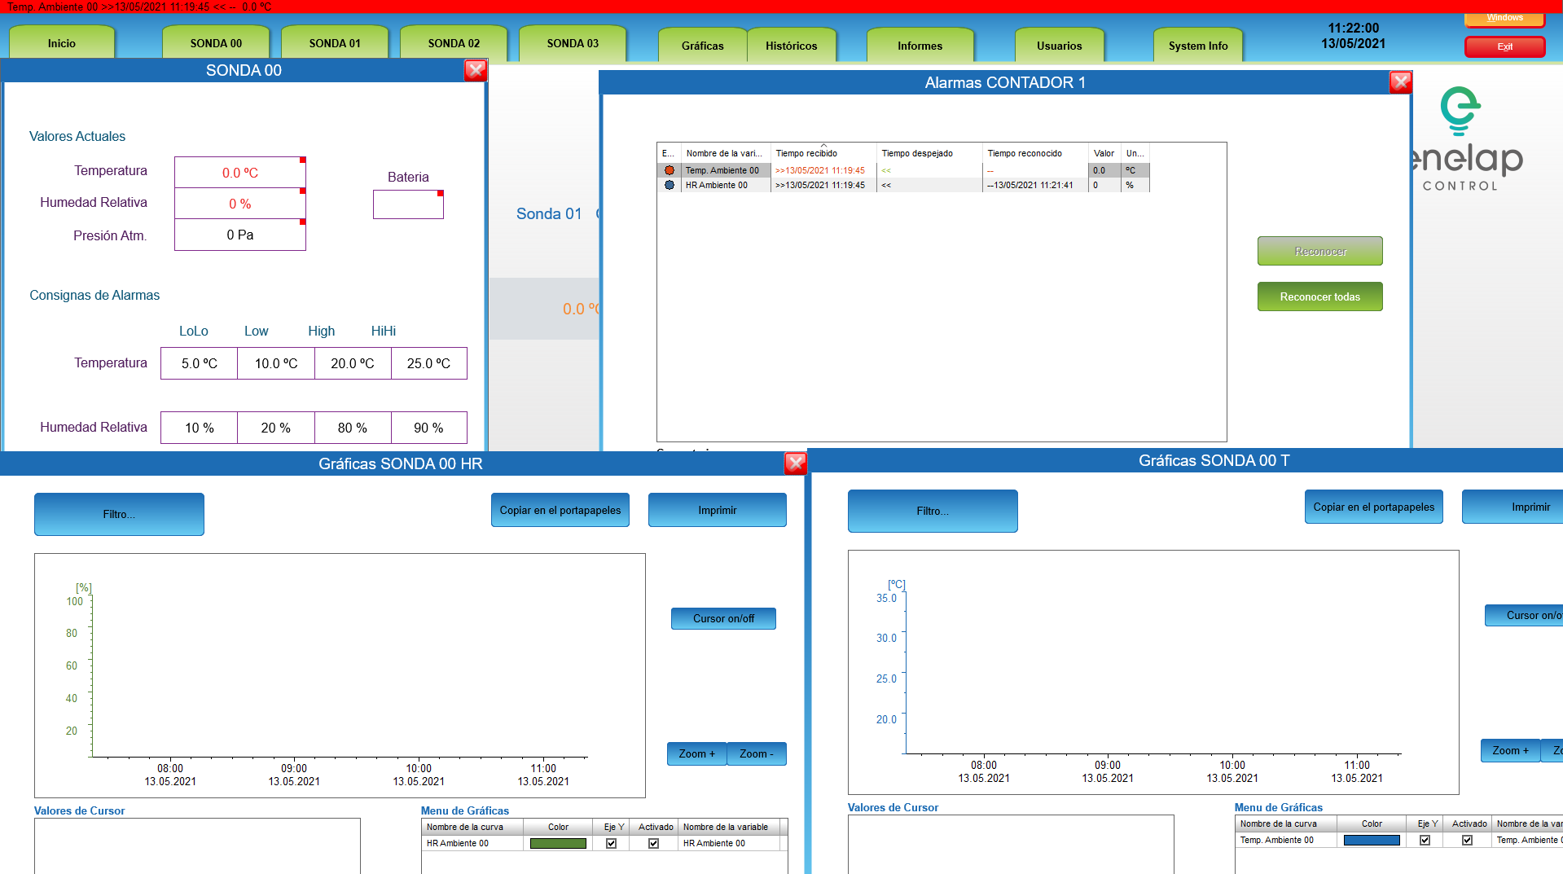The image size is (1563, 874).
Task: Toggle Eje Y checkbox for HR Ambiente 00
Action: pos(611,844)
